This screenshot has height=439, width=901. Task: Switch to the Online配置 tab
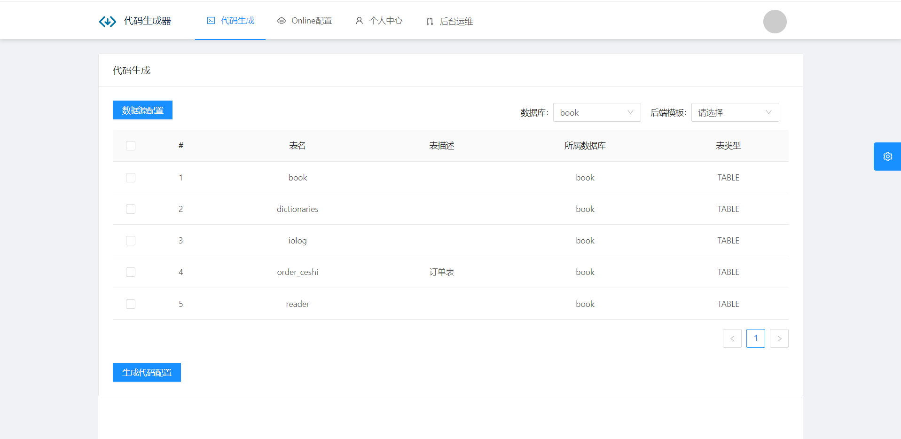305,21
